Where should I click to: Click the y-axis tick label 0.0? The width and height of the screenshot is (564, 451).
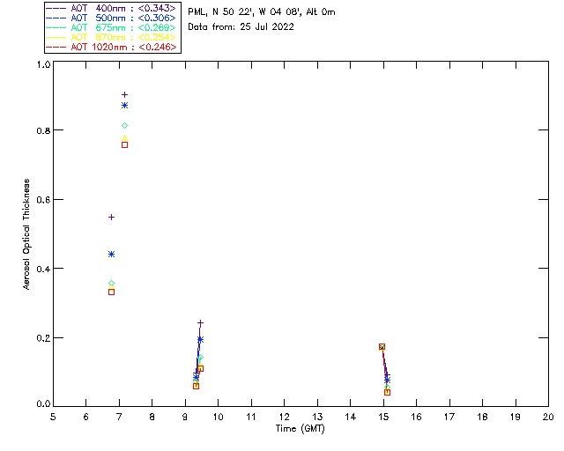[43, 404]
